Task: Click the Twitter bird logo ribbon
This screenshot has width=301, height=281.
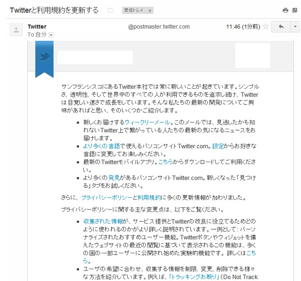Action: [44, 59]
